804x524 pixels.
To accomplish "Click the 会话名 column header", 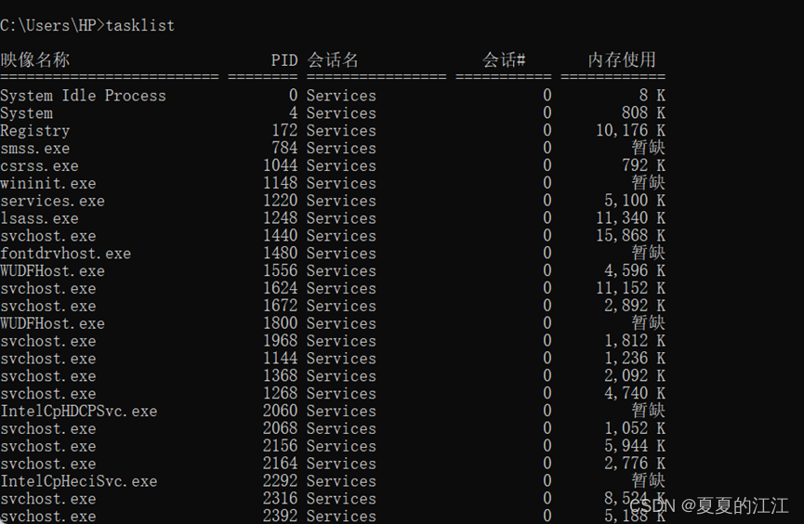I will 333,60.
